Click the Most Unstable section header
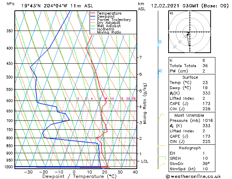Image resolution: width=232 pixels, height=179 pixels. 190,115
